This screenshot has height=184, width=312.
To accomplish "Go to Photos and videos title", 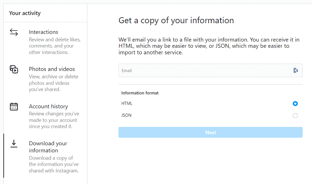I will pyautogui.click(x=52, y=69).
